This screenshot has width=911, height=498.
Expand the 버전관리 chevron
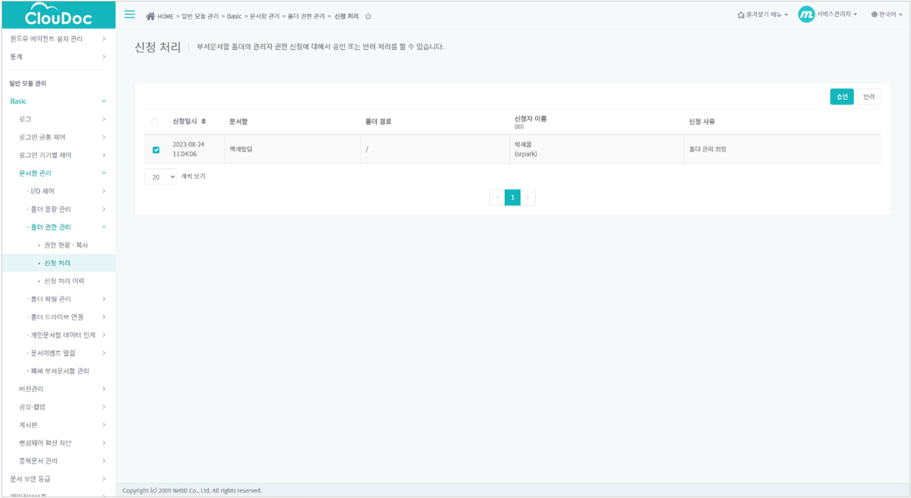tap(103, 389)
